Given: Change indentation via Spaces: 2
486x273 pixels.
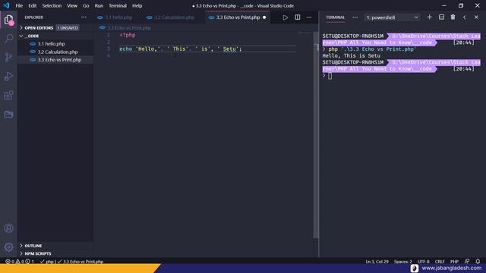Looking at the screenshot, I should tap(402, 262).
